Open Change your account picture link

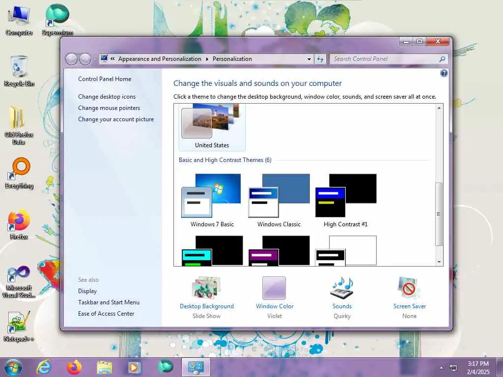tap(116, 119)
